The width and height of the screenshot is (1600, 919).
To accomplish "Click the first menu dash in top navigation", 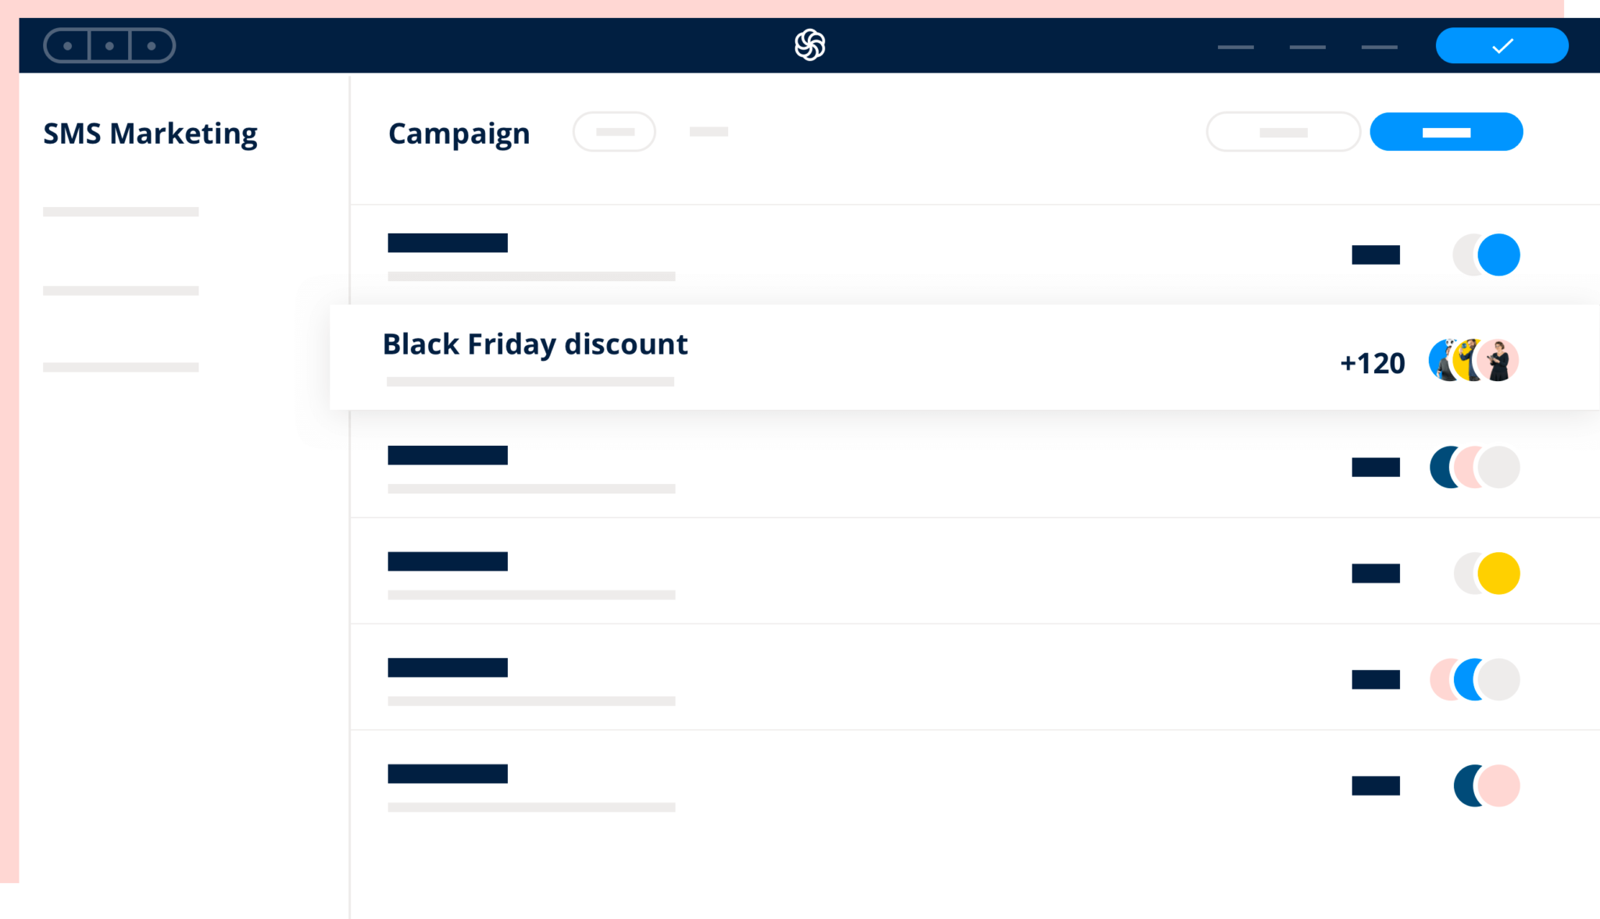I will click(1235, 47).
